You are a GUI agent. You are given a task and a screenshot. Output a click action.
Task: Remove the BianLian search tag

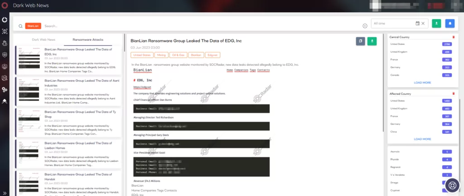[33, 26]
